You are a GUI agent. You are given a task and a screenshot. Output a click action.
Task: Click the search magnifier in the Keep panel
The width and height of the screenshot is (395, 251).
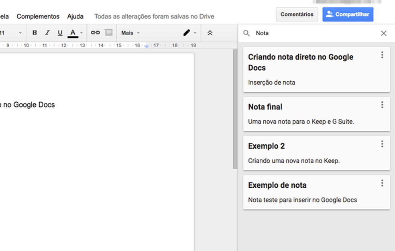coord(246,33)
